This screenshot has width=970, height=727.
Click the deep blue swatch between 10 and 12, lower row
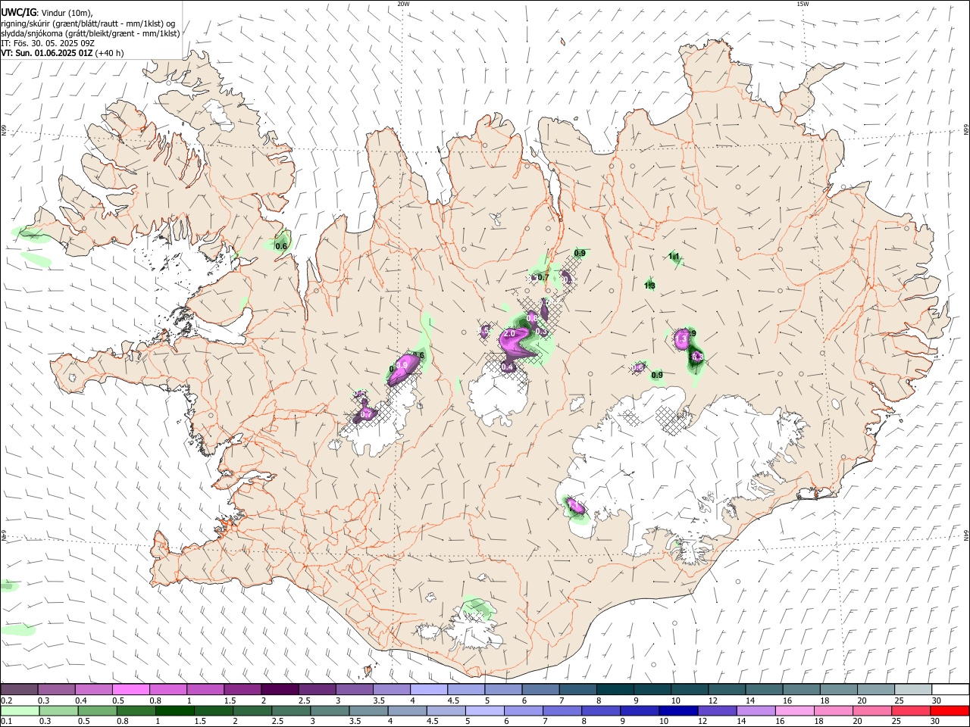(677, 711)
